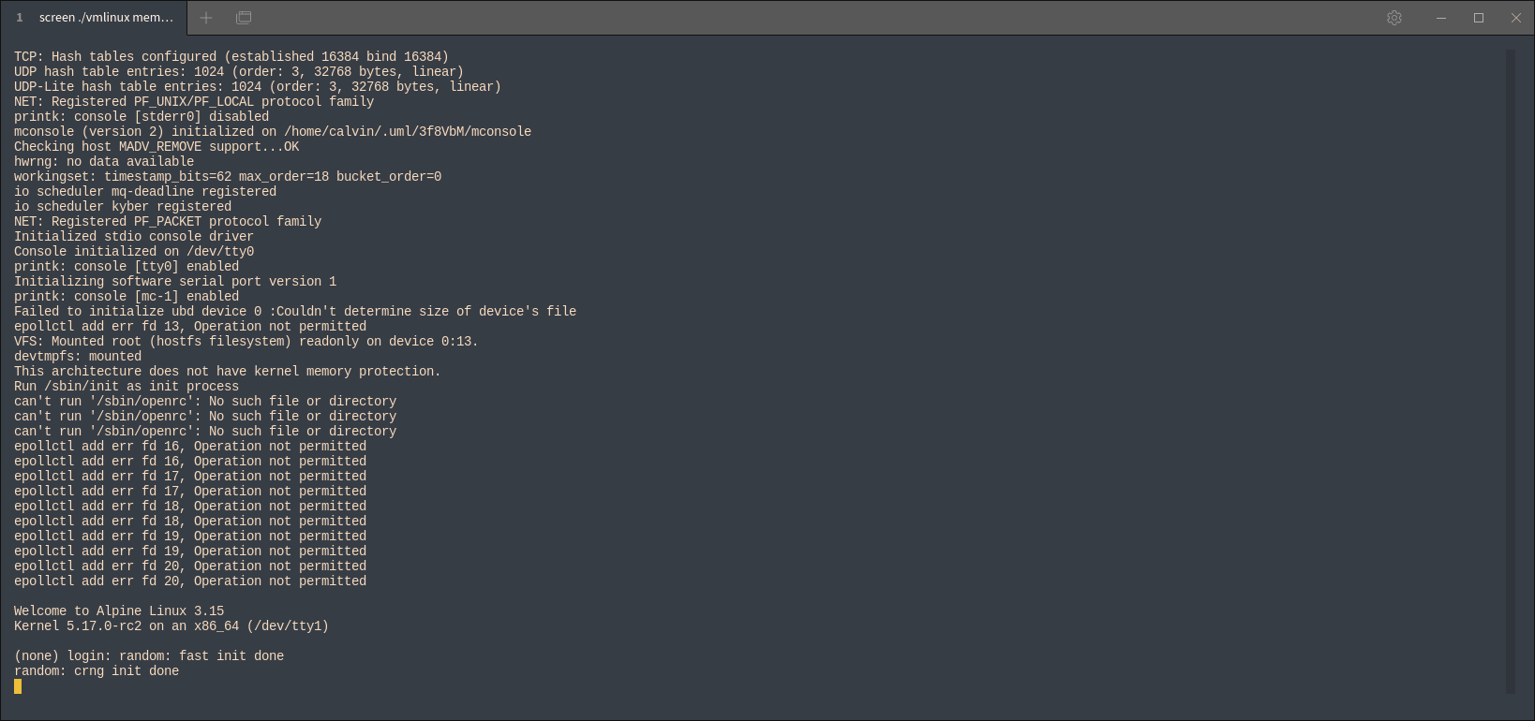Click the 'Run /sbin/init as init process' line
This screenshot has width=1535, height=721.
coord(127,386)
